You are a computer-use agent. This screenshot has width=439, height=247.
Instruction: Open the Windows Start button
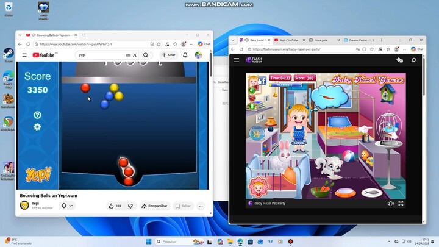[x=149, y=242]
